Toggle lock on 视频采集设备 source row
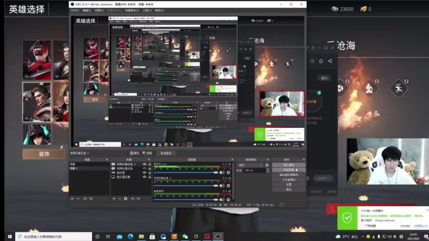This screenshot has width=429, height=241. [150, 168]
